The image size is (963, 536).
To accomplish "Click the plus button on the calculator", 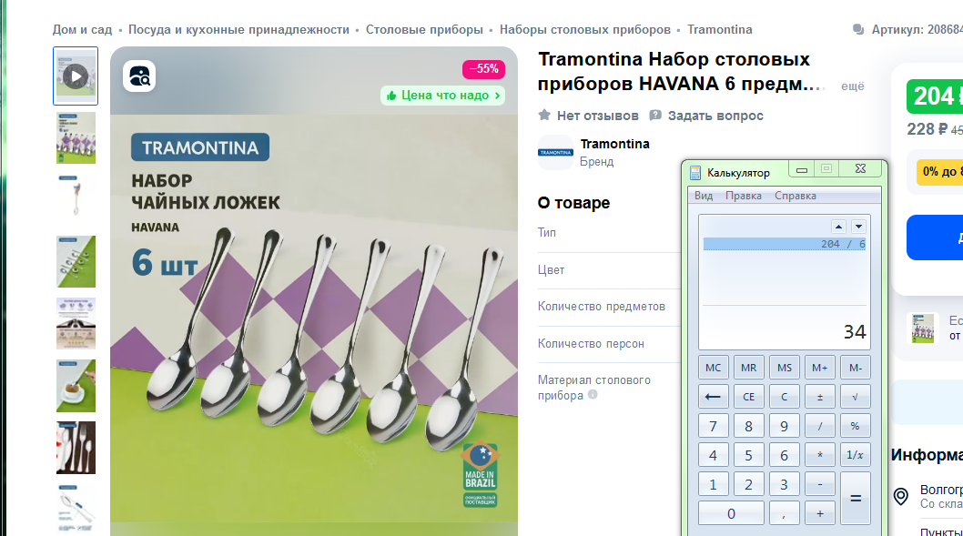I will click(820, 513).
